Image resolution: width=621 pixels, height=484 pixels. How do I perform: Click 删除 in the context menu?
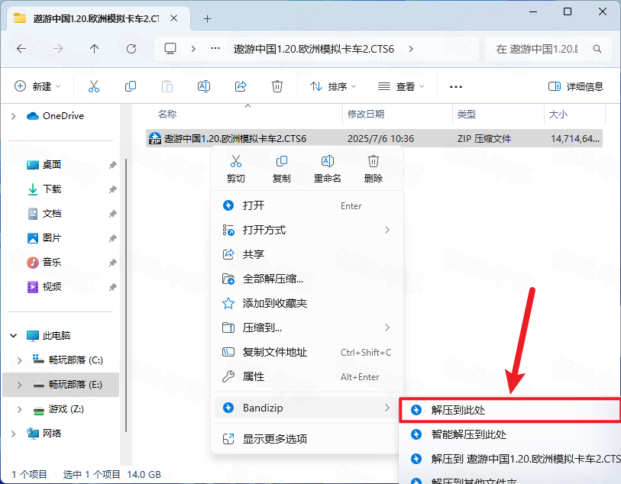[x=373, y=169]
